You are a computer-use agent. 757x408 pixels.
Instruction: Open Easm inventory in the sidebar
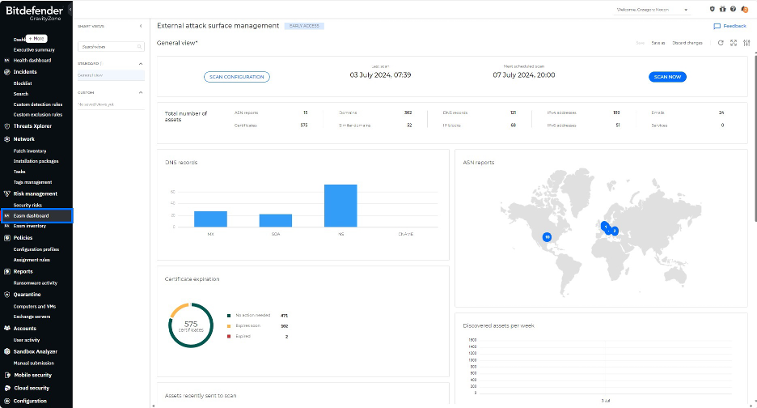(30, 226)
